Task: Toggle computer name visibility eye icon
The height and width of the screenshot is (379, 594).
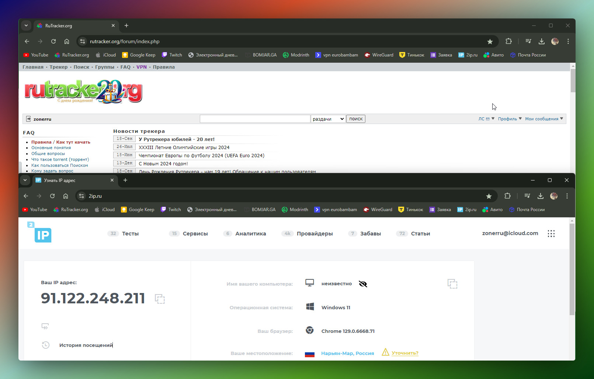Action: pyautogui.click(x=363, y=284)
